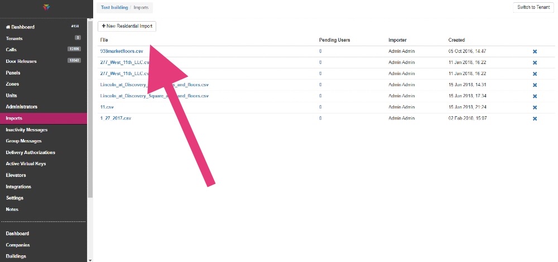Screen dimensions: 558x262
Task: Open pending users count for 11.csv
Action: [x=320, y=107]
